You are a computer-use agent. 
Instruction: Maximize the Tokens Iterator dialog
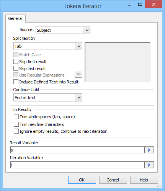140,5
